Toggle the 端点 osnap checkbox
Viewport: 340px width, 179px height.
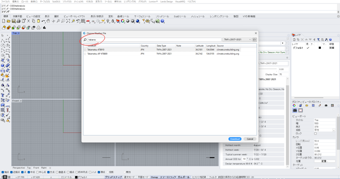3,172
